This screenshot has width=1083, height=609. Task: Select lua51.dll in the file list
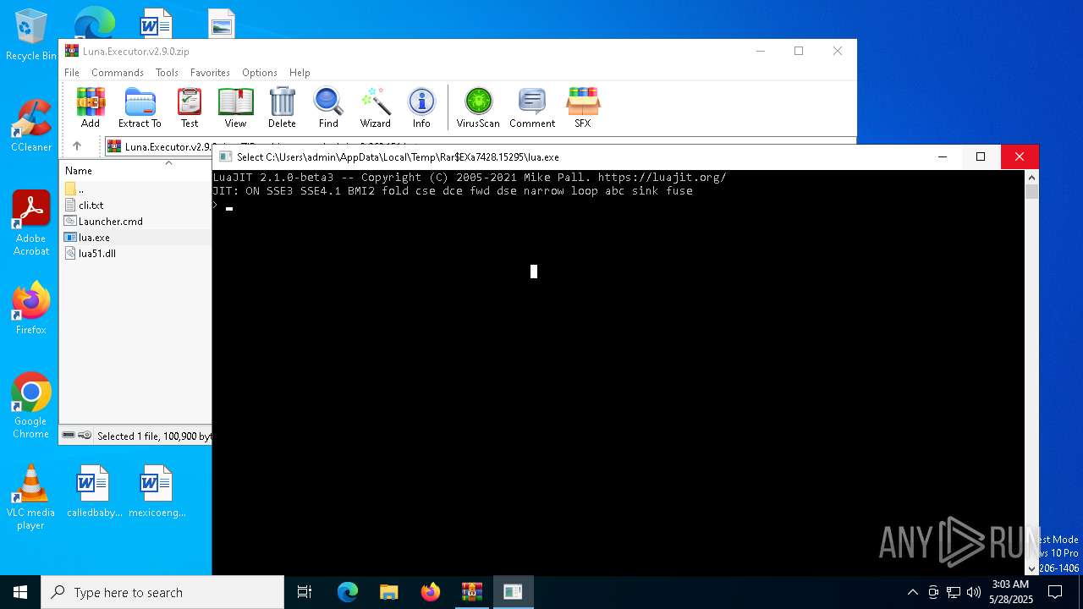tap(91, 254)
